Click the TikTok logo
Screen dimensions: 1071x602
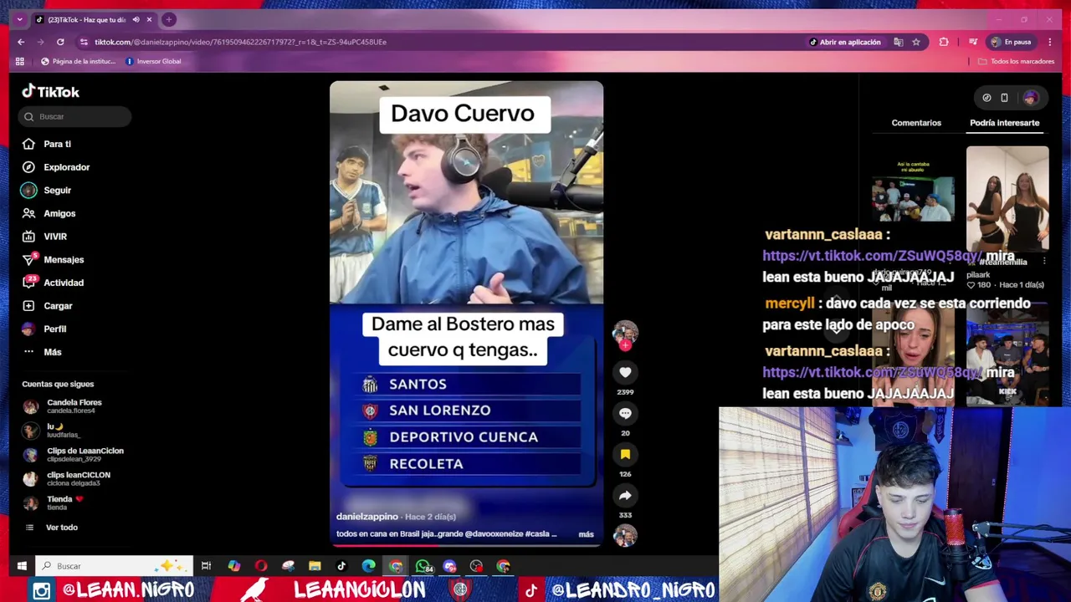click(51, 92)
